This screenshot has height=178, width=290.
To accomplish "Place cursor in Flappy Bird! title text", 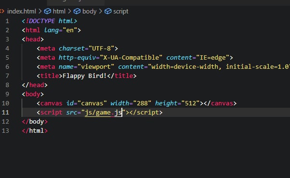I will click(x=84, y=76).
